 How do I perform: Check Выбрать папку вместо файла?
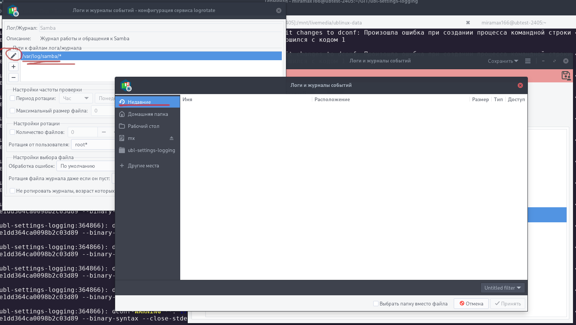[x=375, y=304]
